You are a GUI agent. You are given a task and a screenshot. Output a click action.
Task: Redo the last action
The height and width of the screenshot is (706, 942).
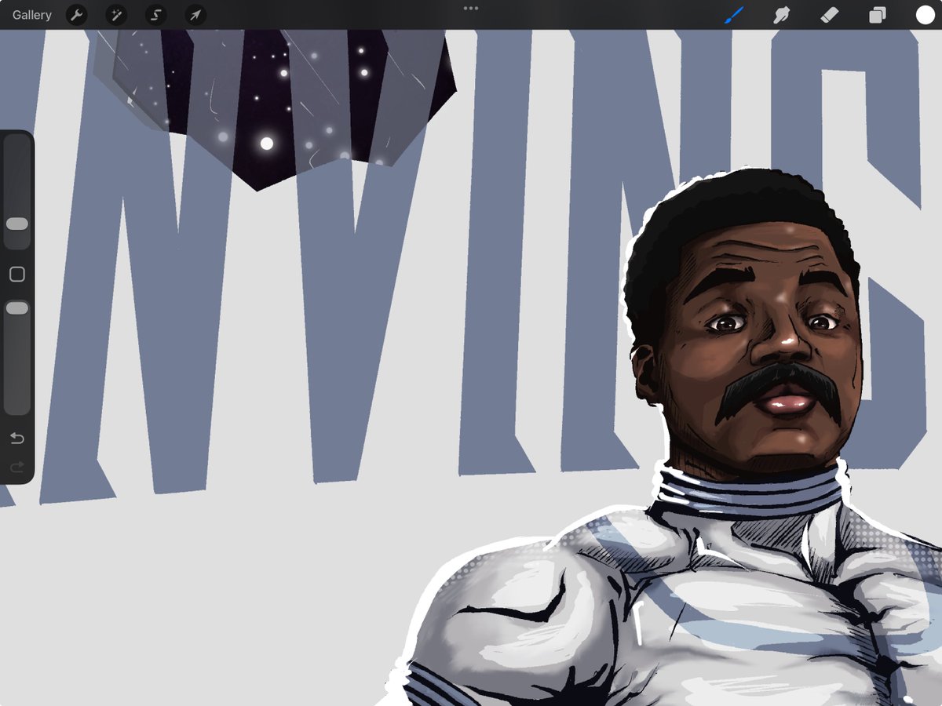(17, 468)
